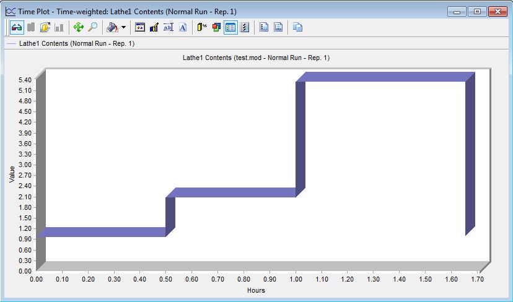513x302 pixels.
Task: Click the 1.70 hours axis tick
Action: (477, 279)
